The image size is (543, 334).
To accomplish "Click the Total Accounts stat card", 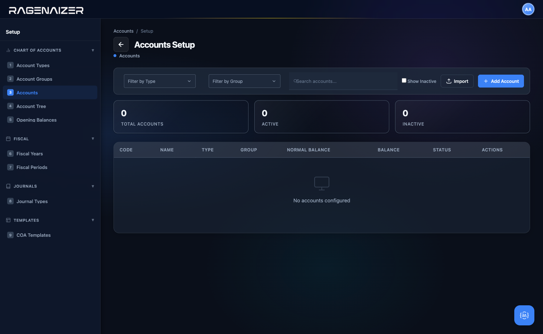I will click(x=181, y=117).
